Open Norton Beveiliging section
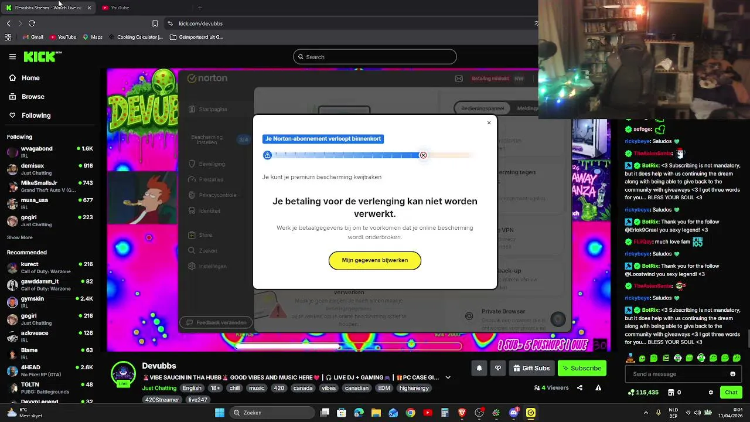Image resolution: width=750 pixels, height=422 pixels. 207,164
